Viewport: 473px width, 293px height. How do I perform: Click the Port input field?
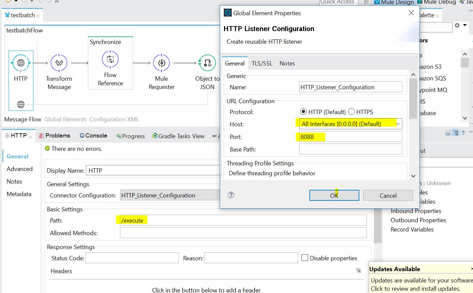pos(350,137)
